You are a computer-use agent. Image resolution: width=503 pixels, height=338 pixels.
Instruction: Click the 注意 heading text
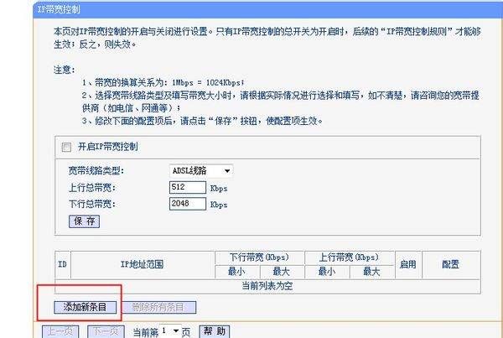click(65, 70)
